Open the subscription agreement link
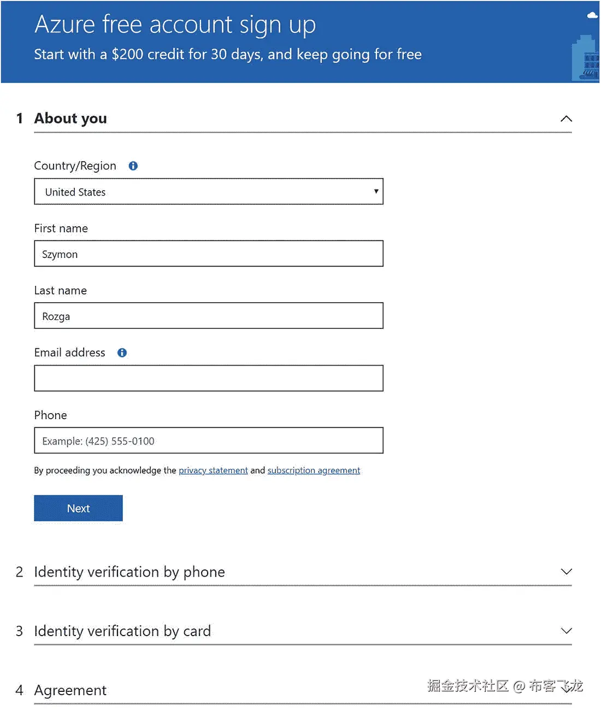The width and height of the screenshot is (601, 711). 314,471
